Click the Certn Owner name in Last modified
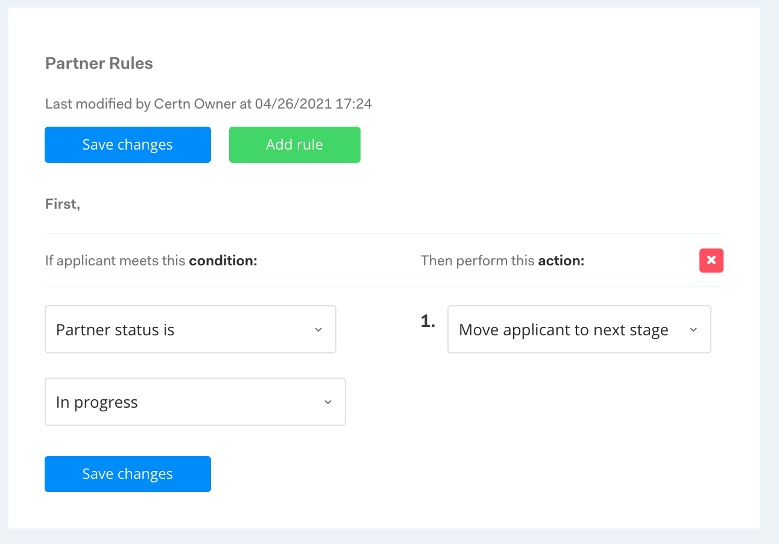779x544 pixels. 195,104
